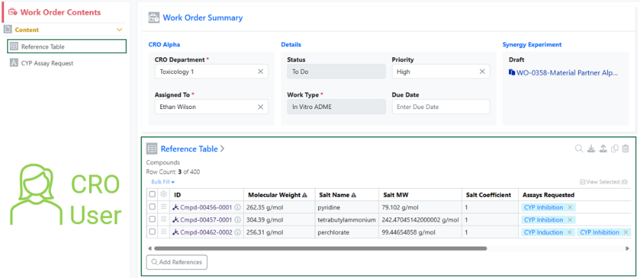640x278 pixels.
Task: Toggle View Selected (0) option
Action: pos(604,182)
